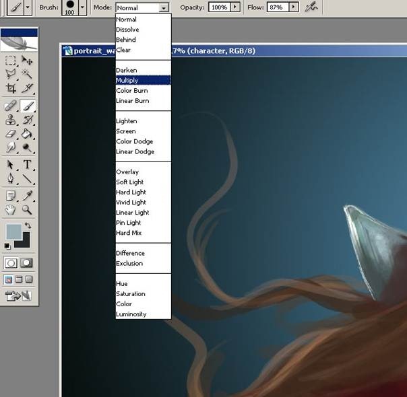Click the Flow 87% input field
The height and width of the screenshot is (397, 407).
coord(278,7)
